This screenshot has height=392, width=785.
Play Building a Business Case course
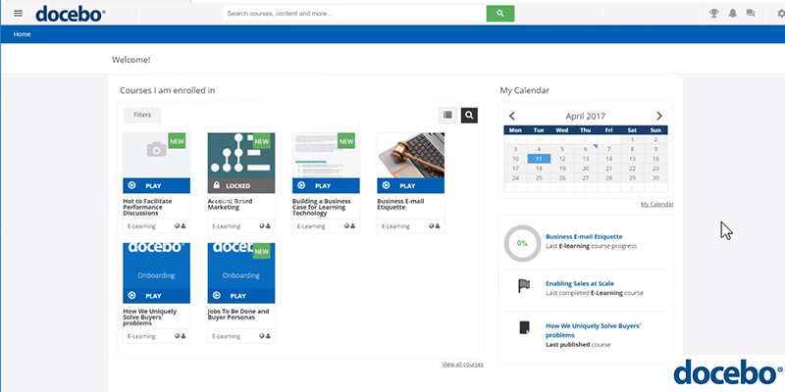click(x=325, y=185)
